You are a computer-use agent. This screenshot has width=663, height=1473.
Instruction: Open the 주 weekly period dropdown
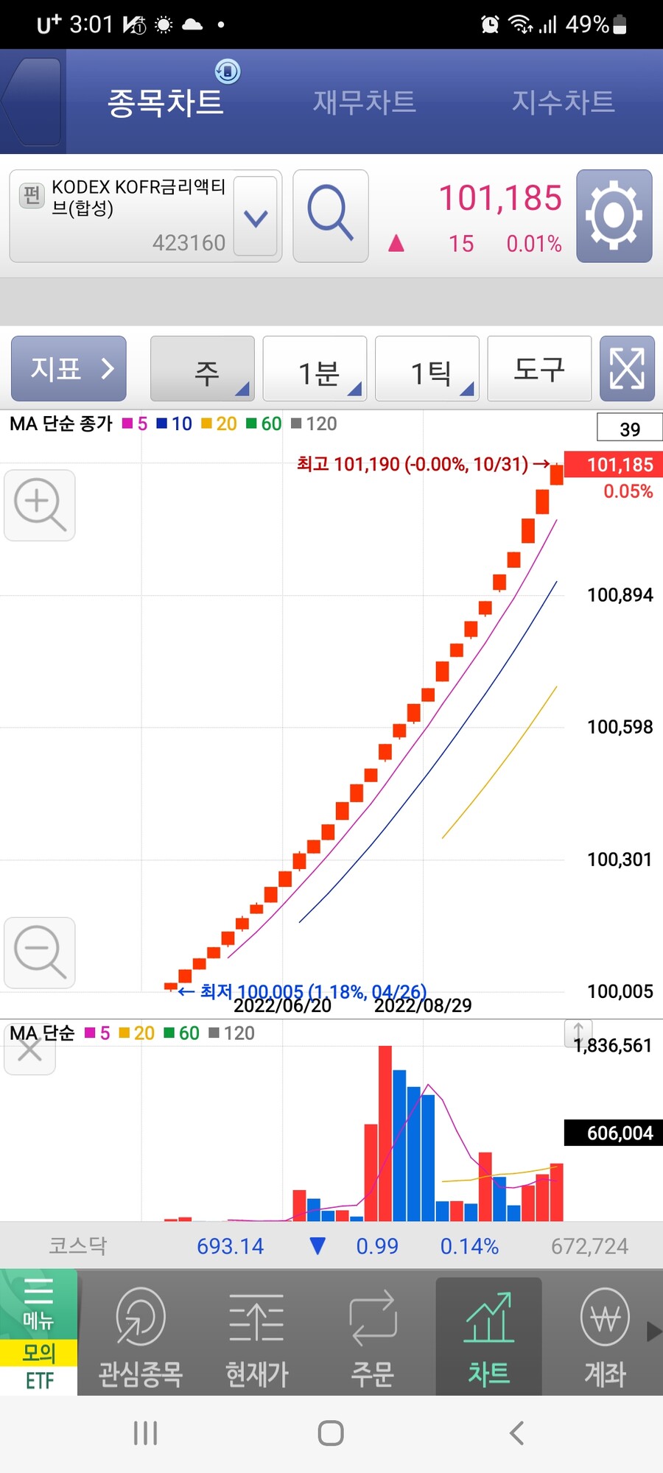tap(203, 369)
